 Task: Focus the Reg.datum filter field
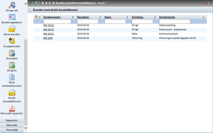[88, 21]
